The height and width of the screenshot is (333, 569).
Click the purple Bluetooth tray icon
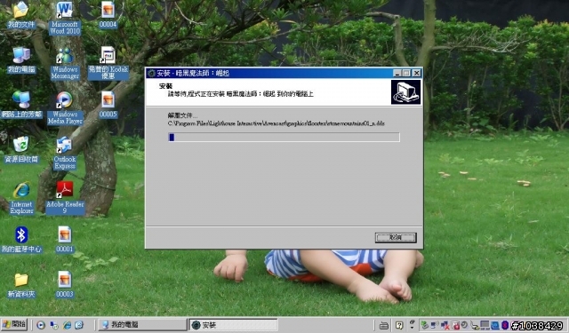point(505,325)
